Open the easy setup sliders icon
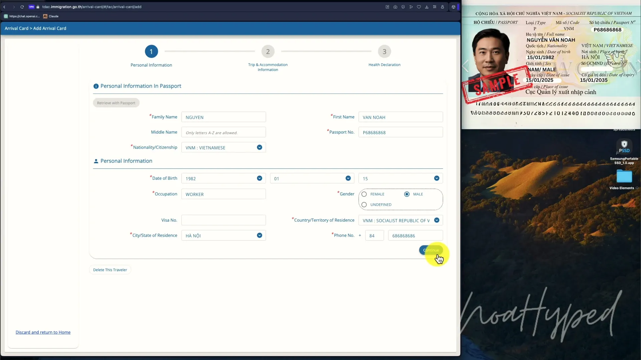Screen dimensions: 641x360 coord(435,7)
